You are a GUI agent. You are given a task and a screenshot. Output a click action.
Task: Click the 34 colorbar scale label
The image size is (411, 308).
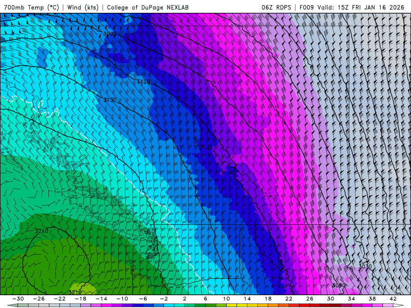[351, 299]
